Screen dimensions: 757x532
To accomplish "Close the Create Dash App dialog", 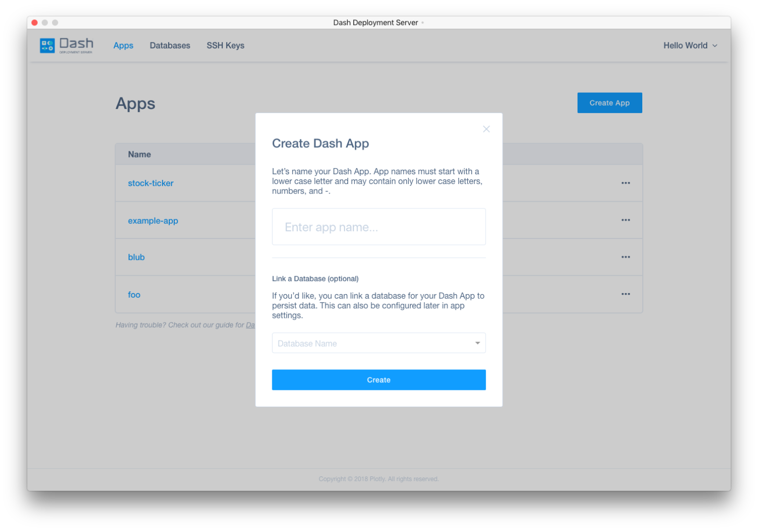I will point(486,129).
